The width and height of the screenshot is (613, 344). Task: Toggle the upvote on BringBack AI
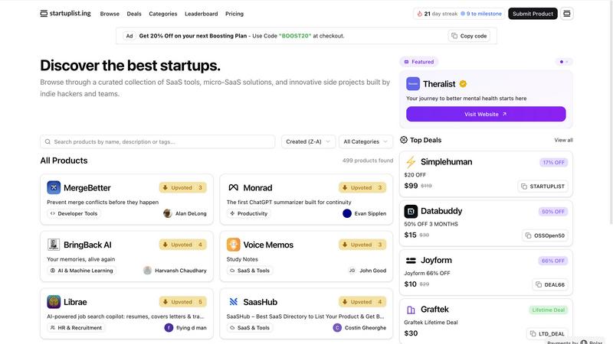[x=182, y=245]
